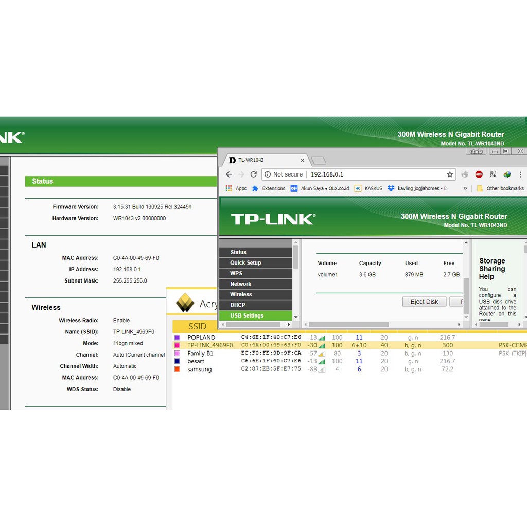This screenshot has height=527, width=527.
Task: Expand hidden bookmarks with the chevron
Action: coord(465,188)
